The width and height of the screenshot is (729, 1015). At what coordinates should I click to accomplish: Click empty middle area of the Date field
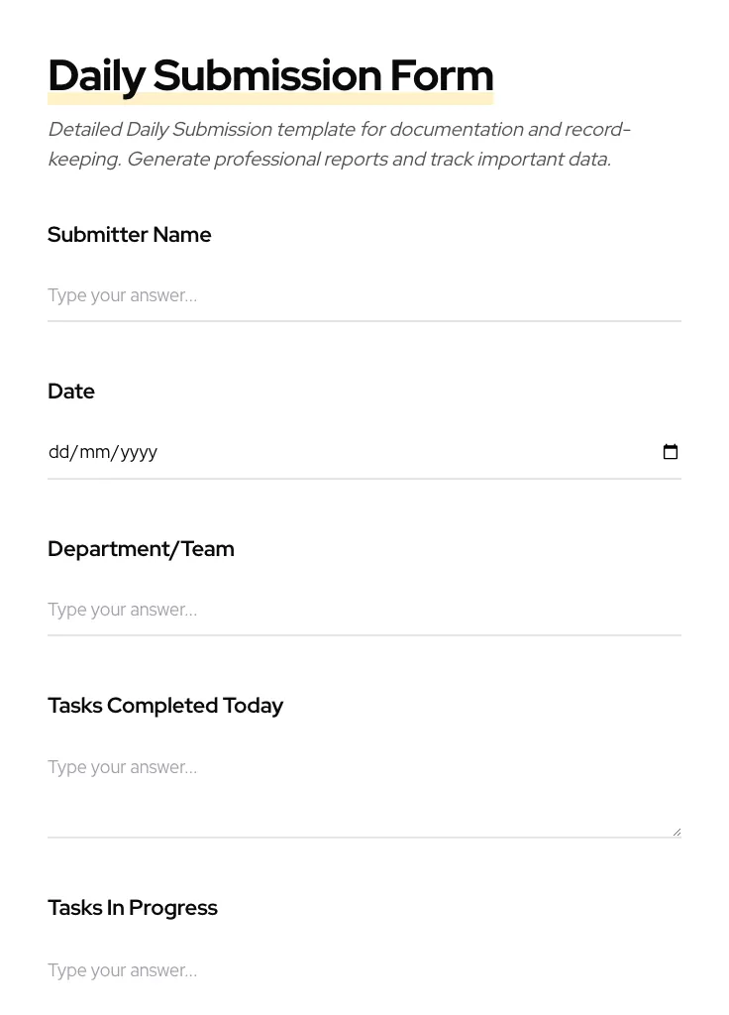pyautogui.click(x=396, y=452)
